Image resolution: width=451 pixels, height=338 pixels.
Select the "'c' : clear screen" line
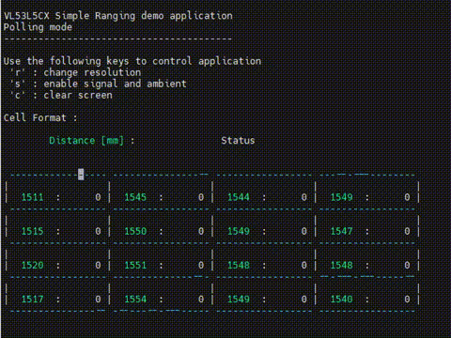coord(61,95)
